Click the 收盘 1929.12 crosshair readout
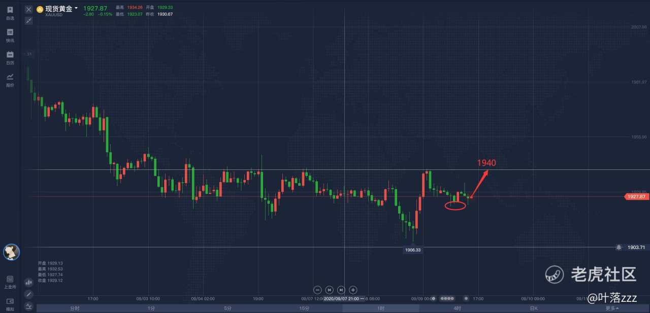This screenshot has width=650, height=313. [x=50, y=281]
